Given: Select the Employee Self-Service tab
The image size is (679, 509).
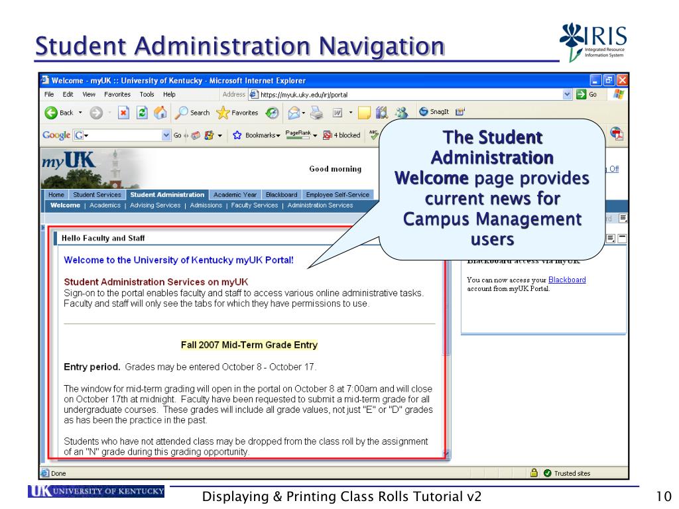Looking at the screenshot, I should coord(338,195).
